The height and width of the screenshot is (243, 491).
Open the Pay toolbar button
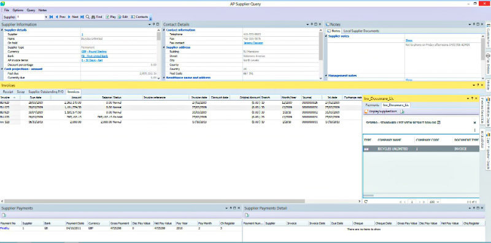[110, 17]
